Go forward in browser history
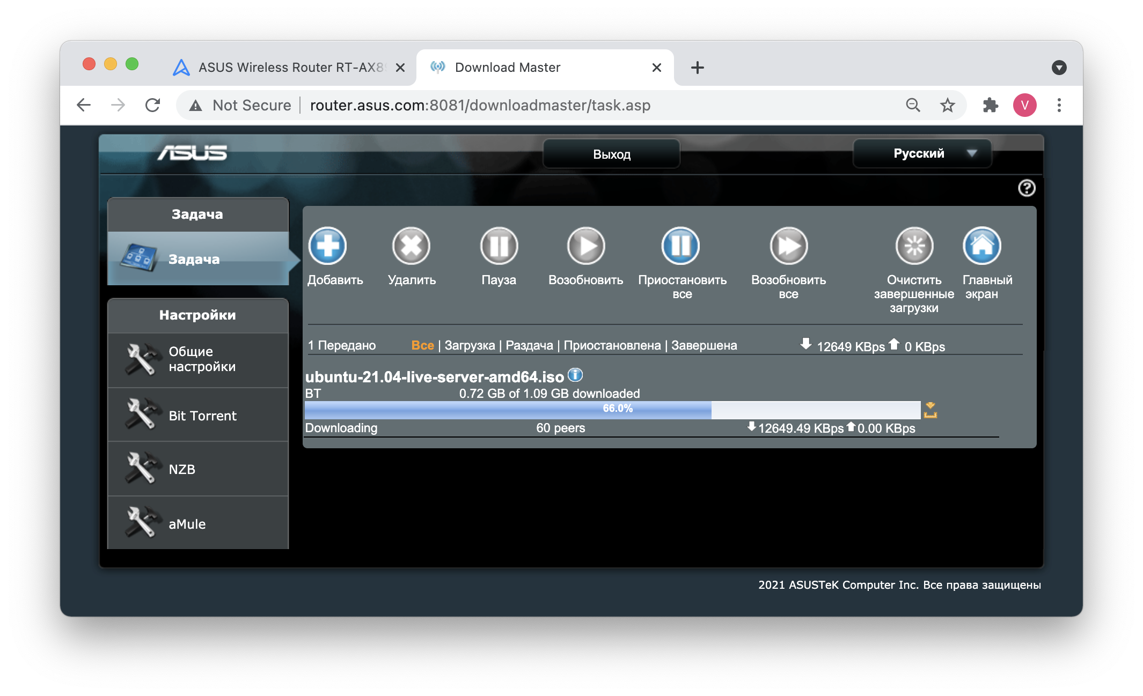This screenshot has width=1143, height=696. (x=118, y=105)
